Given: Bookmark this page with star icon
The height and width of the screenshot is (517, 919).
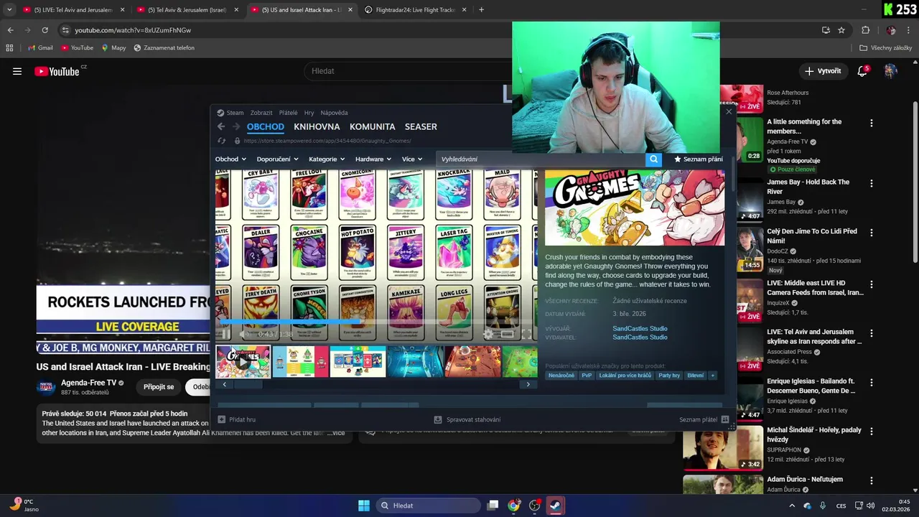Looking at the screenshot, I should (841, 30).
